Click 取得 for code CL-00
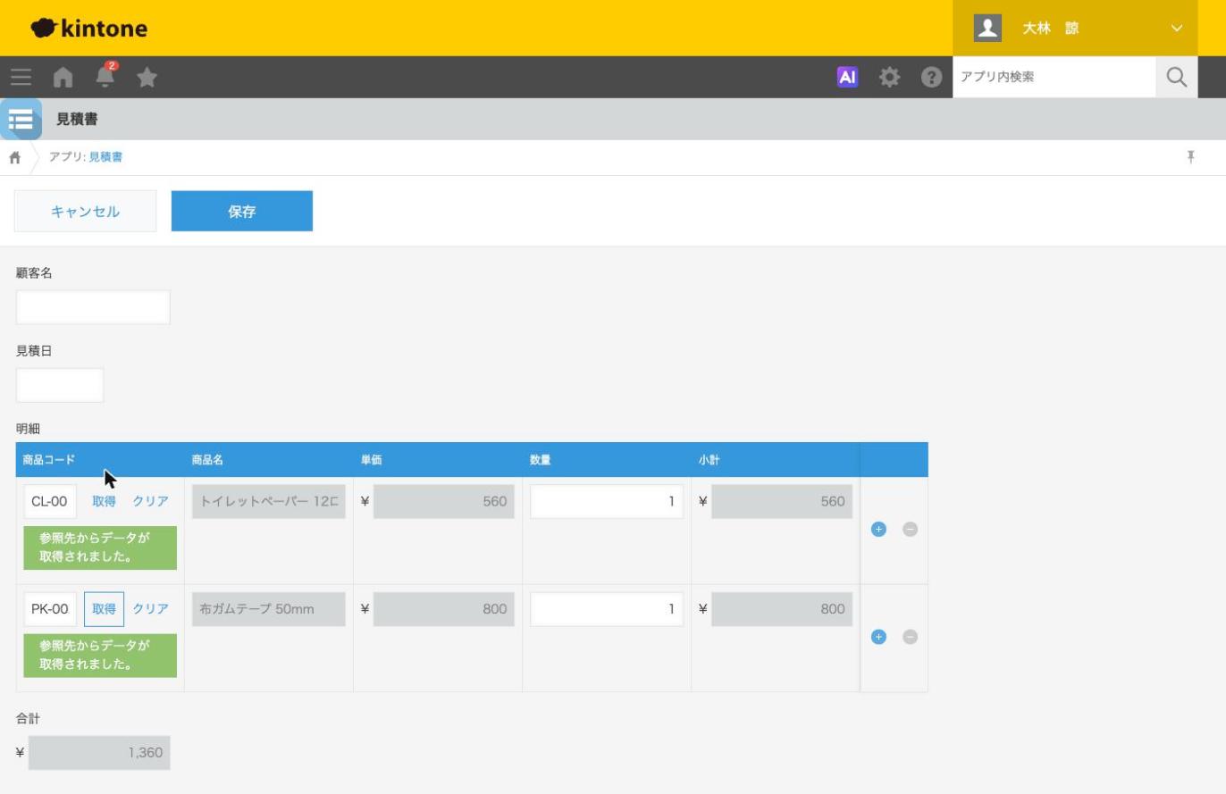Viewport: 1226px width, 794px height. point(104,501)
